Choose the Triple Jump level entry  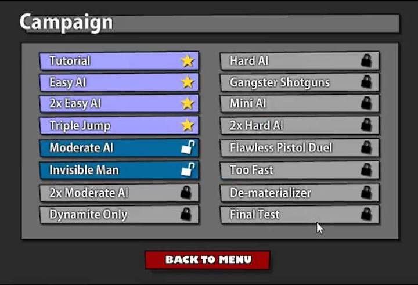coord(119,125)
